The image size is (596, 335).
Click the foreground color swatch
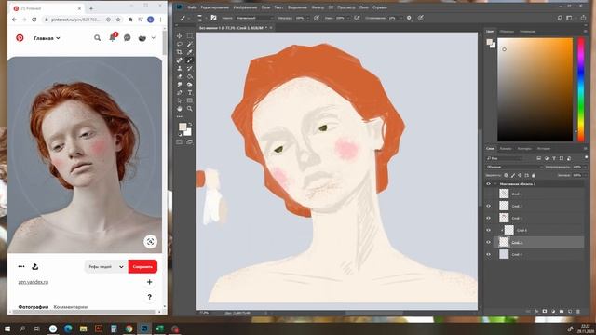[x=183, y=127]
